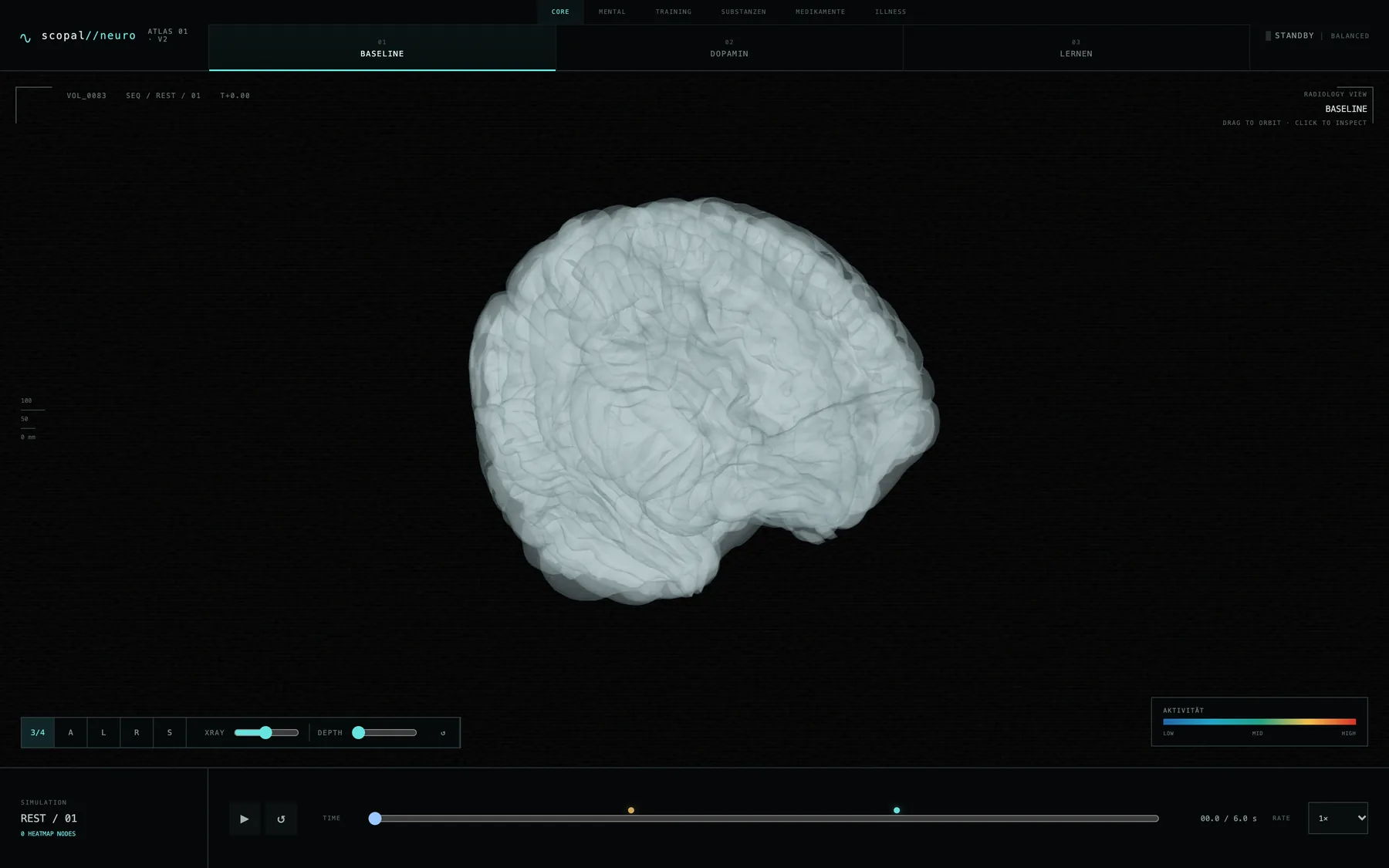Click the BALANCED status label
This screenshot has width=1389, height=868.
point(1350,36)
